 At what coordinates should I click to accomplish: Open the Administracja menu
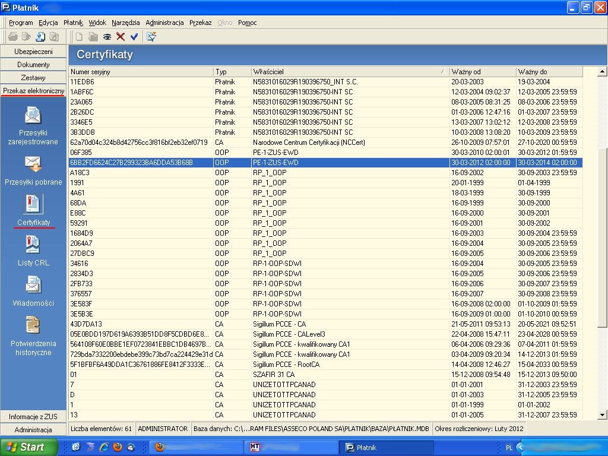tap(164, 23)
